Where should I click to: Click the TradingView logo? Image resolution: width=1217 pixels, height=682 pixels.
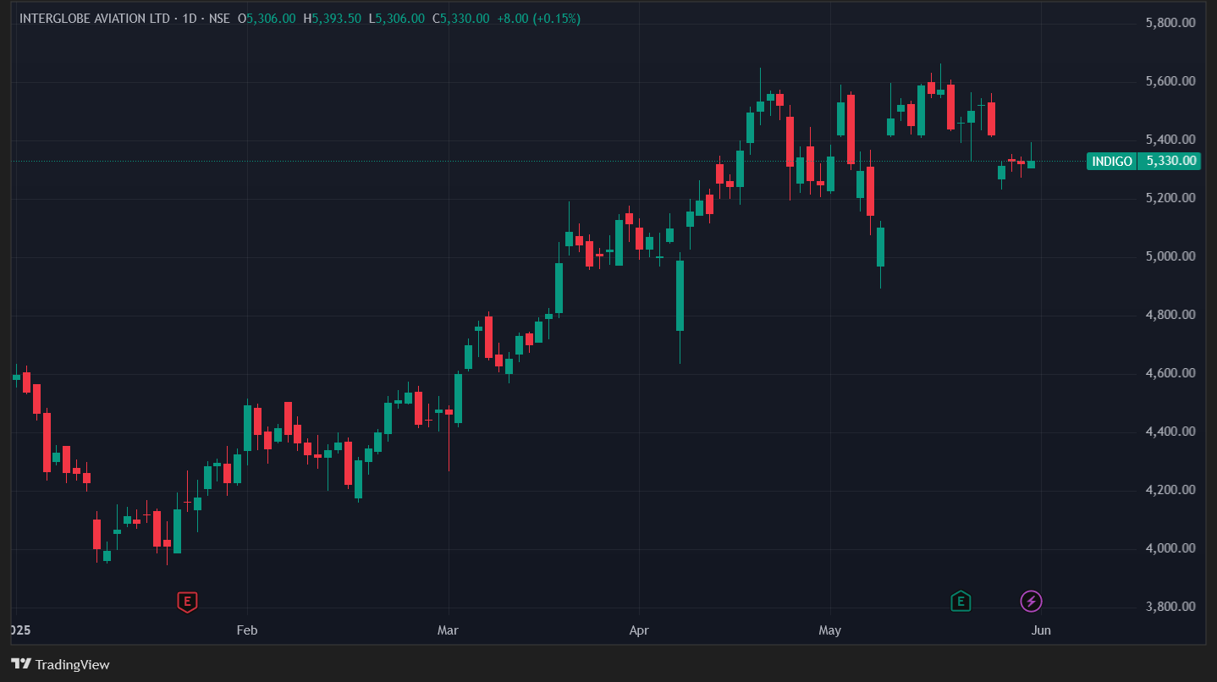pyautogui.click(x=60, y=664)
